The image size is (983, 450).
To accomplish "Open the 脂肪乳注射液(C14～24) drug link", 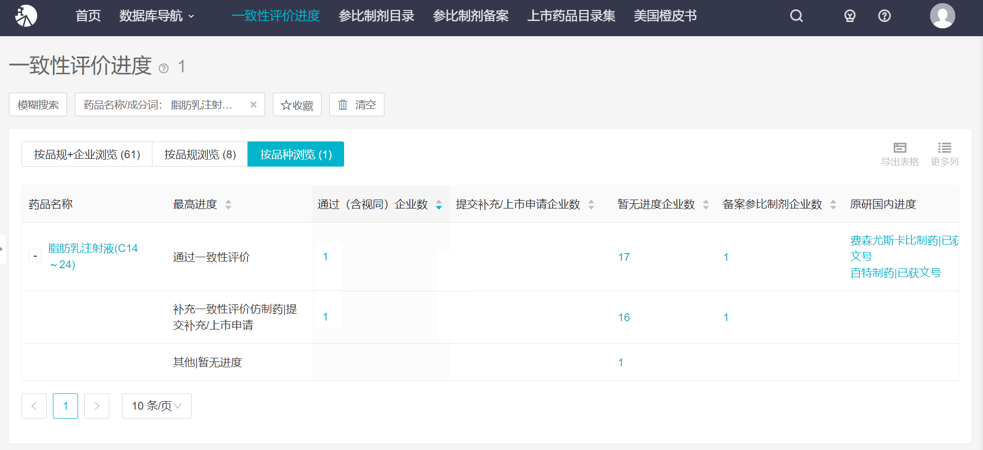I will (93, 256).
